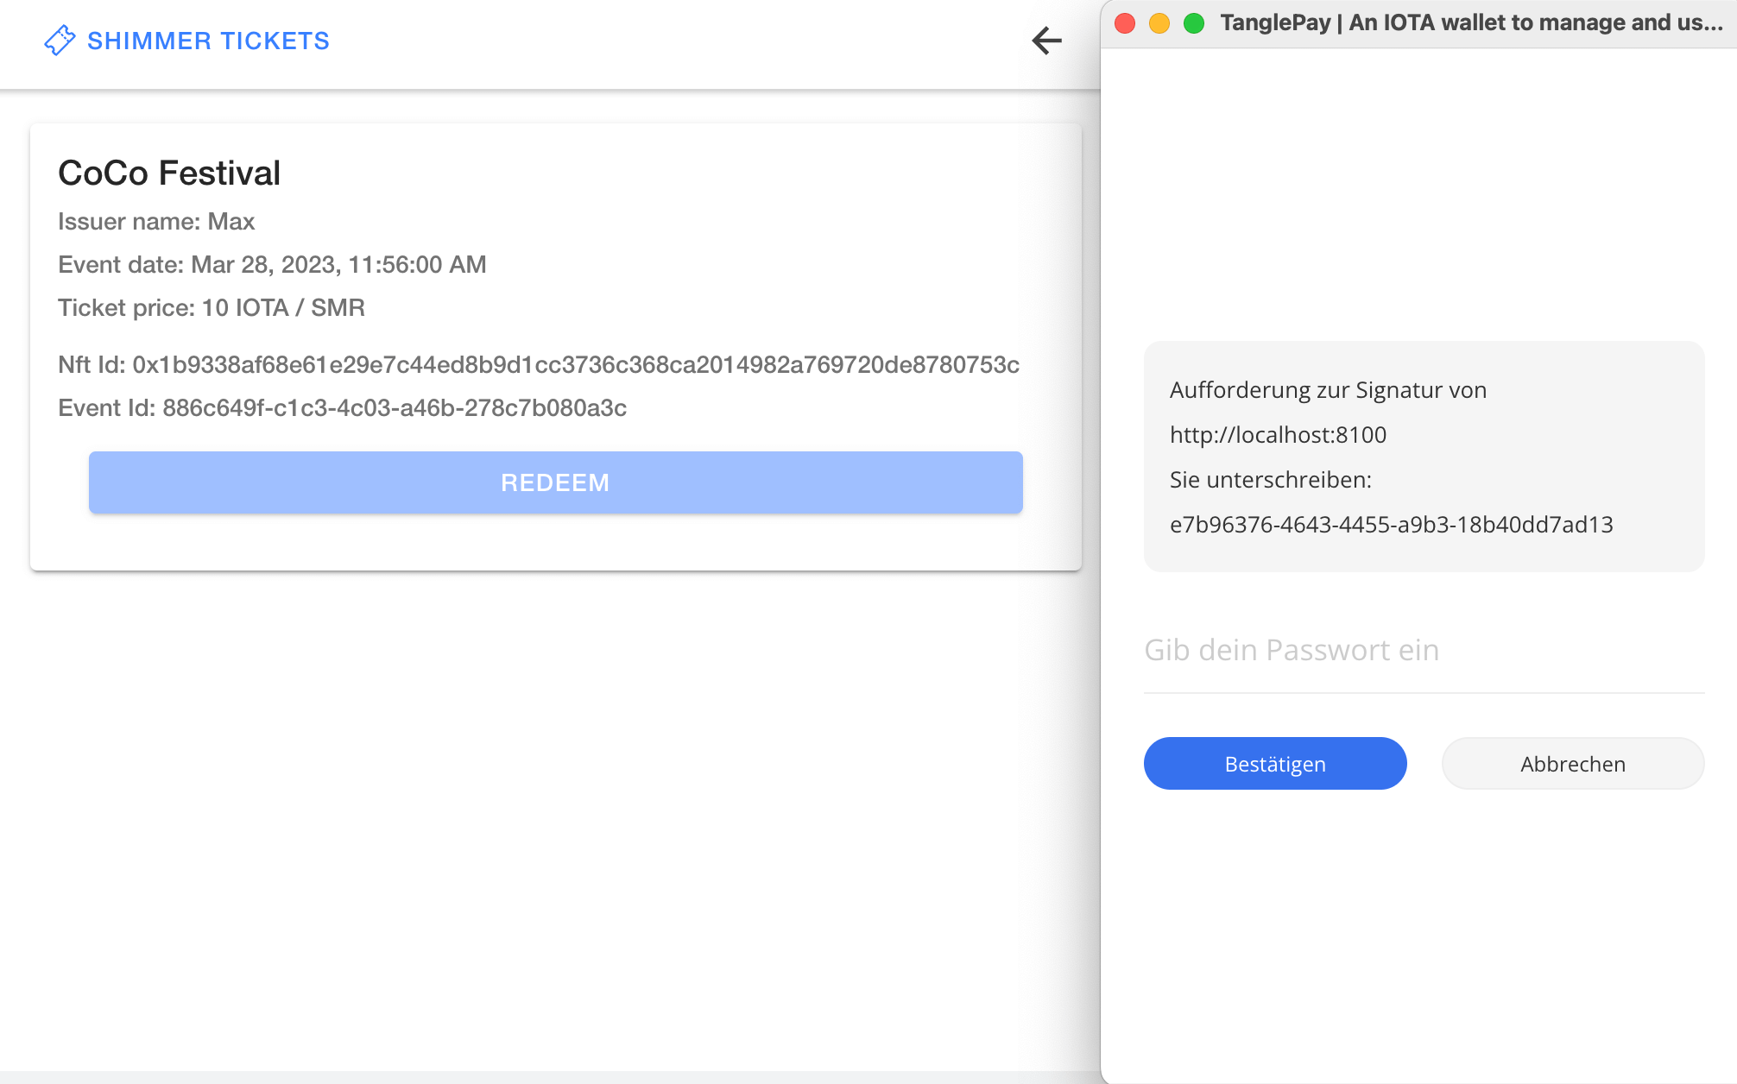Viewport: 1737px width, 1084px height.
Task: Confirm the signature with Bestätigen
Action: click(1274, 763)
